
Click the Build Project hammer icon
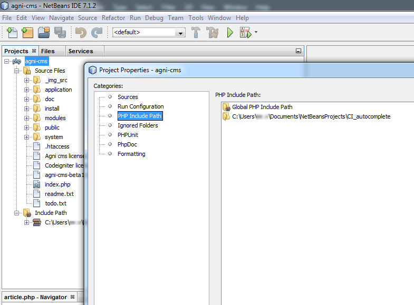196,33
